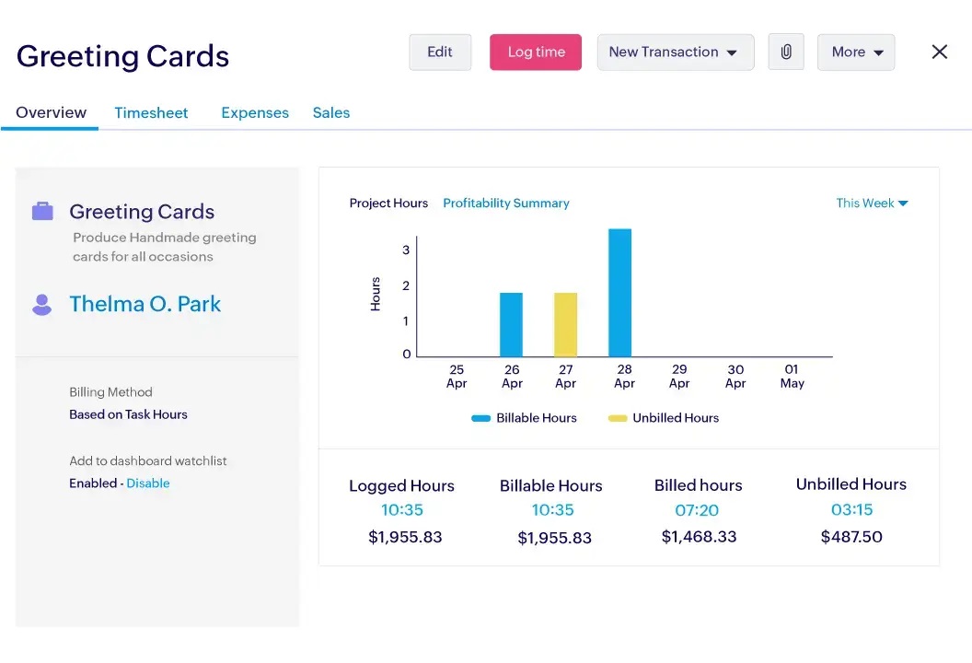Image resolution: width=972 pixels, height=663 pixels.
Task: Click the attachment paperclip icon
Action: tap(786, 52)
